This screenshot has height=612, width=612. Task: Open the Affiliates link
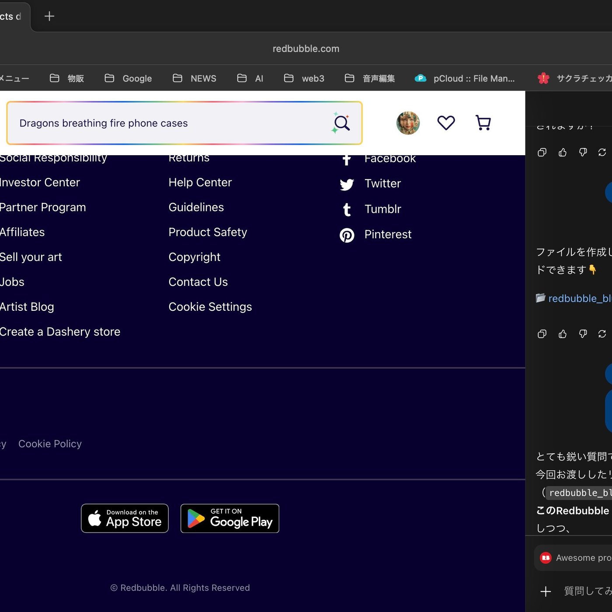pyautogui.click(x=22, y=232)
